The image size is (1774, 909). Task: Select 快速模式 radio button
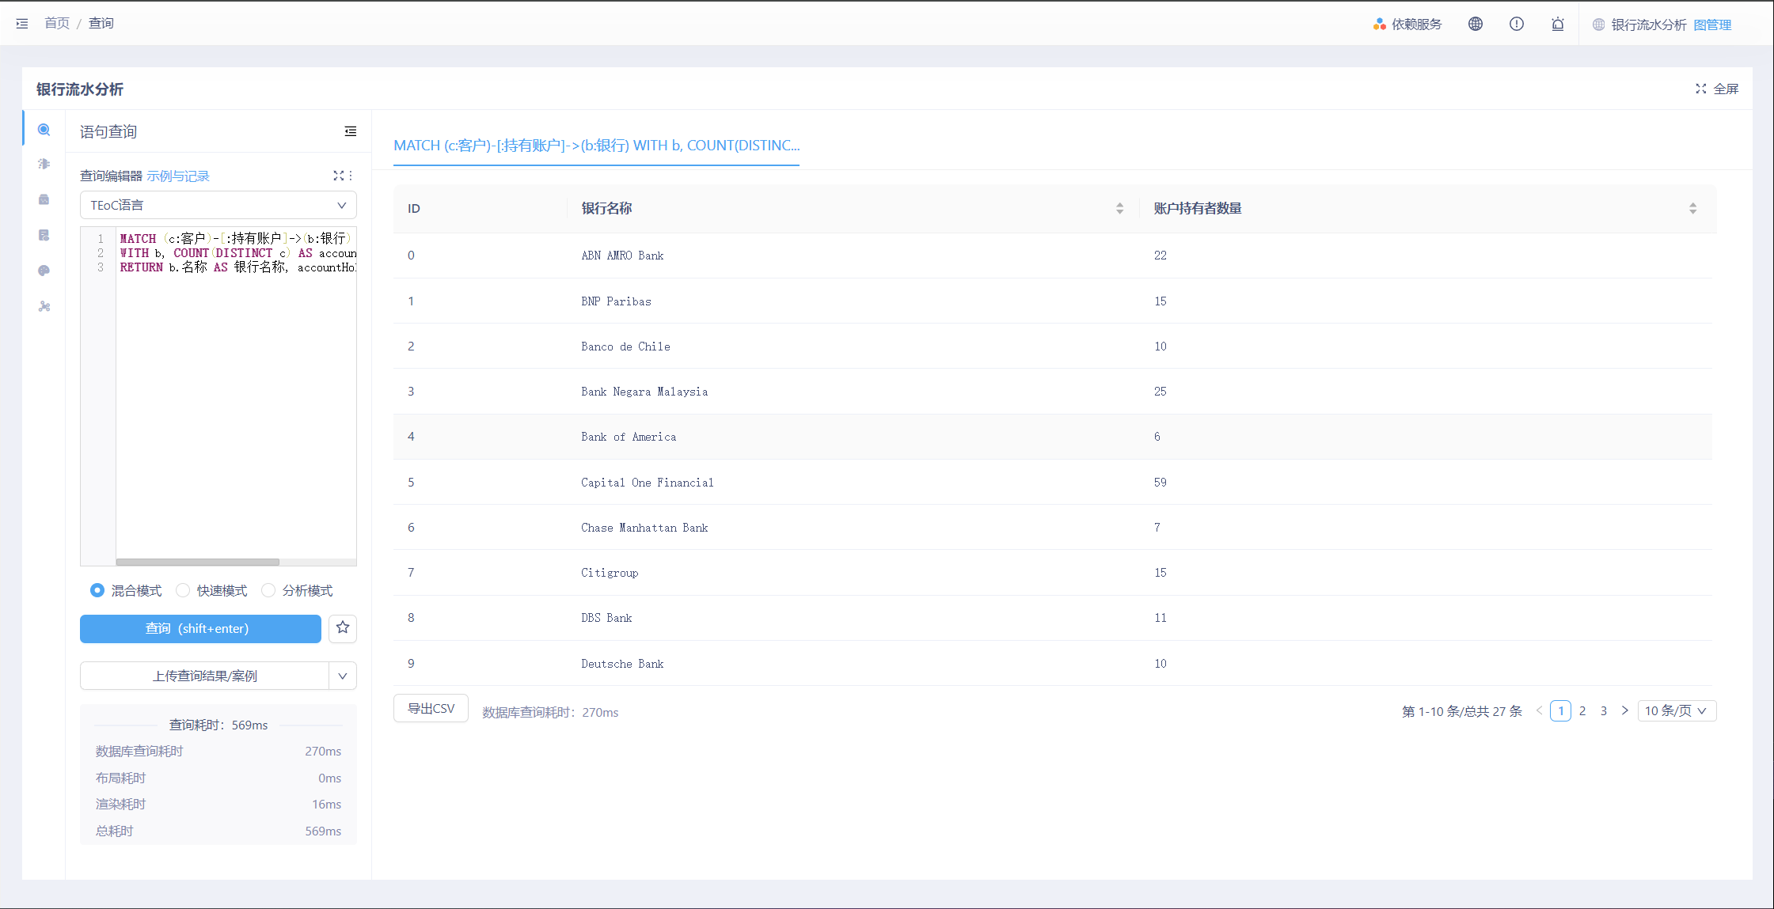tap(183, 590)
